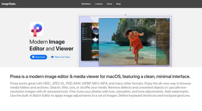Select Pixea in the navigation bar
Viewport: 202px width, 111px height.
109,4
